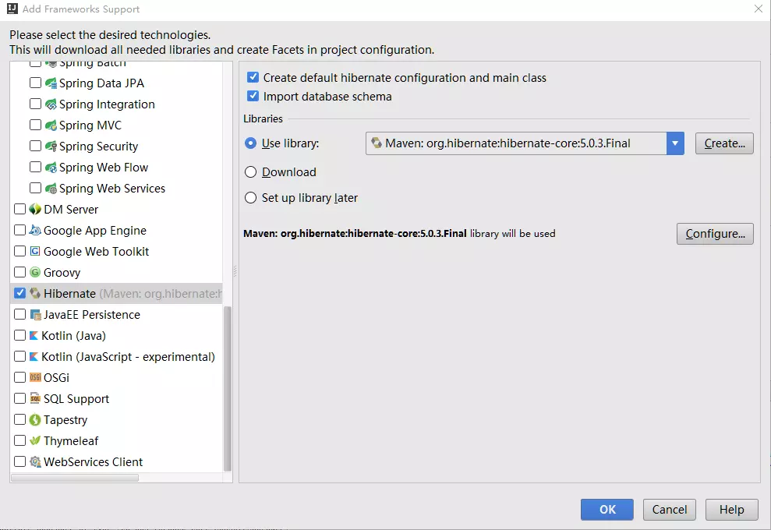Uncheck Import database schema

[x=253, y=97]
